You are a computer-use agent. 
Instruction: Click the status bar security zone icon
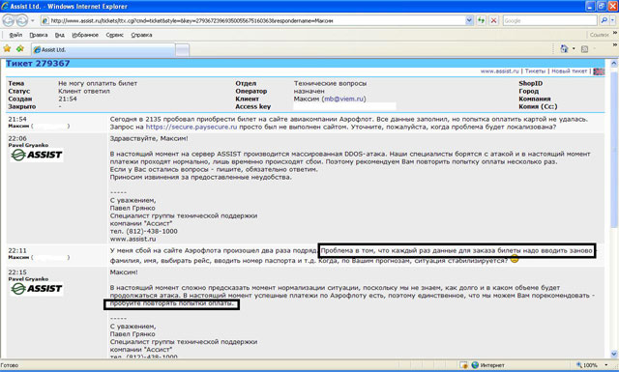point(464,365)
